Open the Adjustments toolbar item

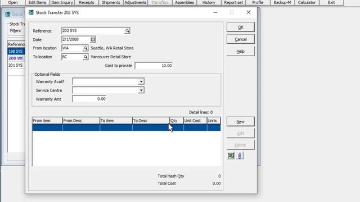(136, 2)
